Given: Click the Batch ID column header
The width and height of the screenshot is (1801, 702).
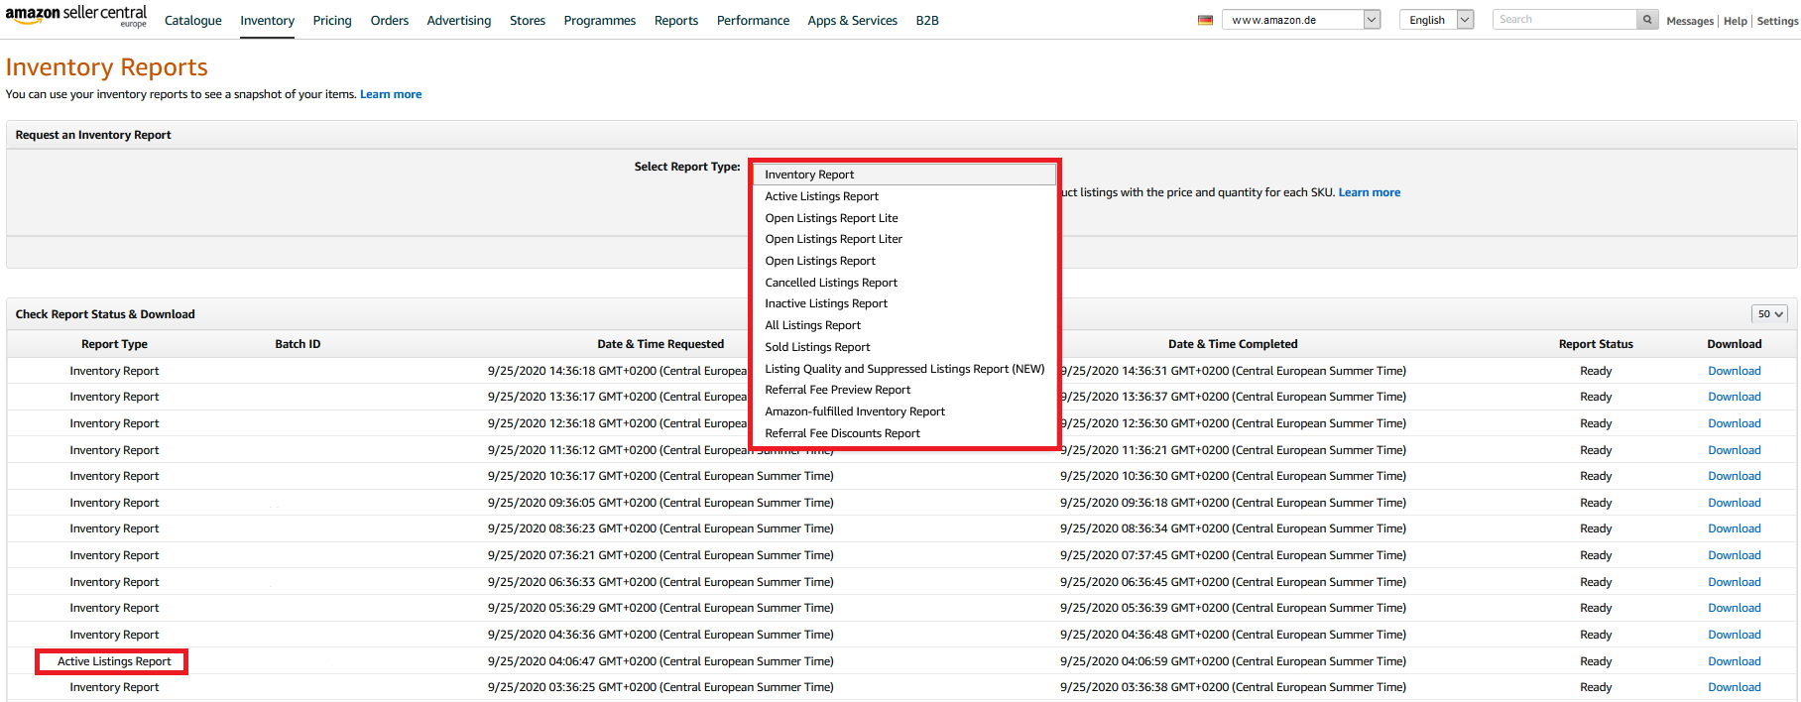Looking at the screenshot, I should pos(298,344).
